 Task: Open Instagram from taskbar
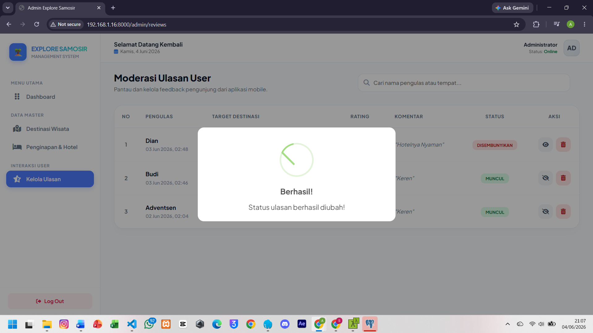pos(64,324)
